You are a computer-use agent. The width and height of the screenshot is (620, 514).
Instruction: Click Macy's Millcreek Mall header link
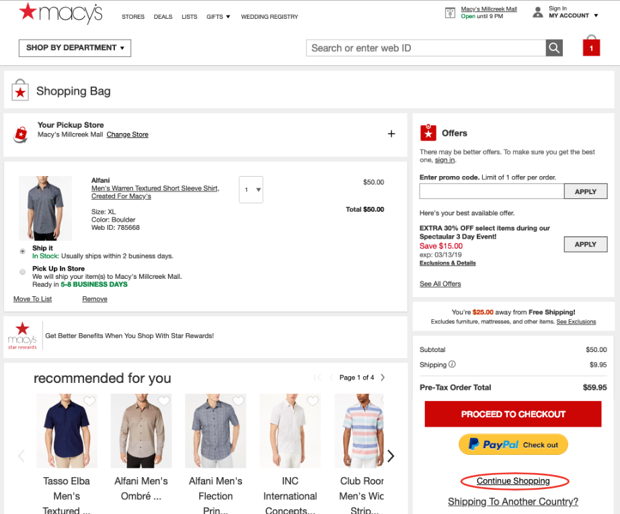(489, 9)
